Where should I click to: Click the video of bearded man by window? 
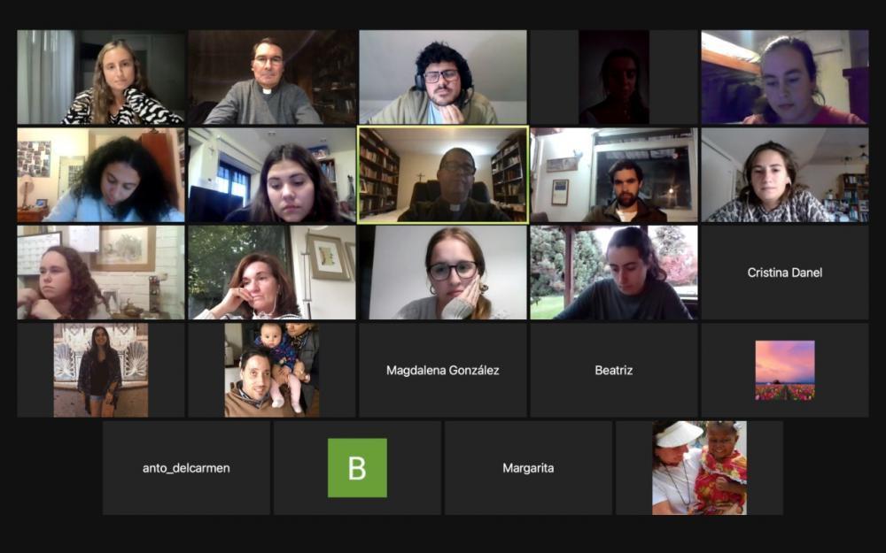[x=614, y=175]
